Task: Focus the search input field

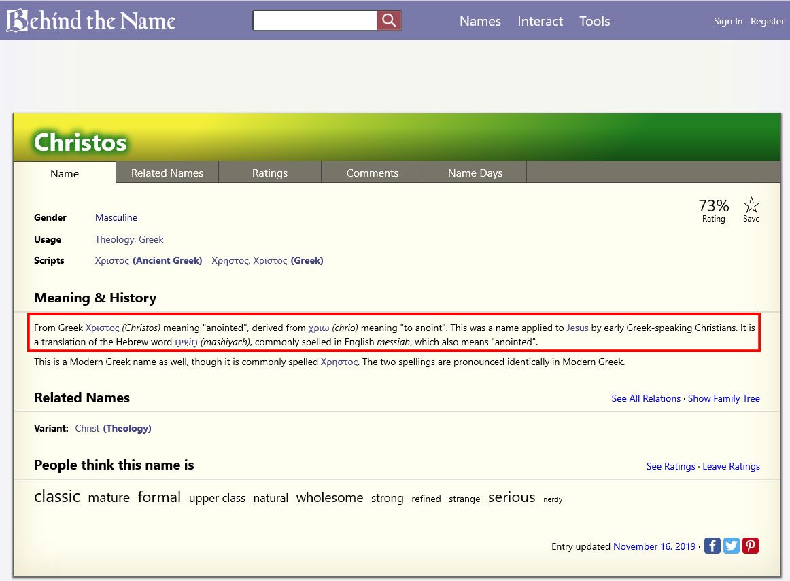Action: [x=315, y=20]
